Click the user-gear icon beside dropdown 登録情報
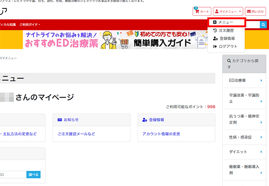 point(215,38)
